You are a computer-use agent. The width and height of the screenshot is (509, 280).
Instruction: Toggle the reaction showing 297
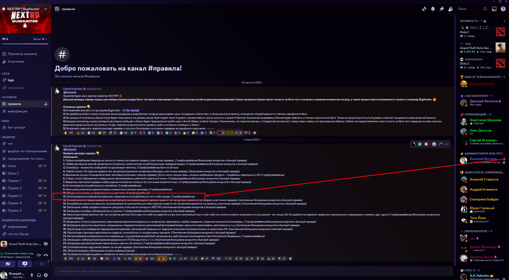[x=69, y=258]
